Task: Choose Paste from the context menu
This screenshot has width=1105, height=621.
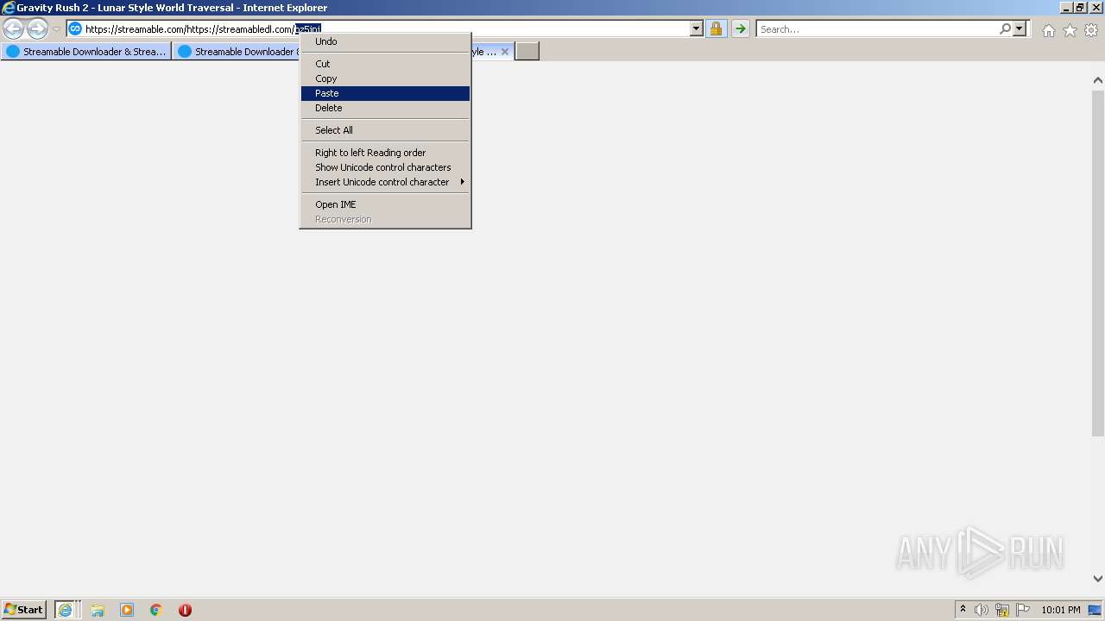Action: [x=385, y=93]
